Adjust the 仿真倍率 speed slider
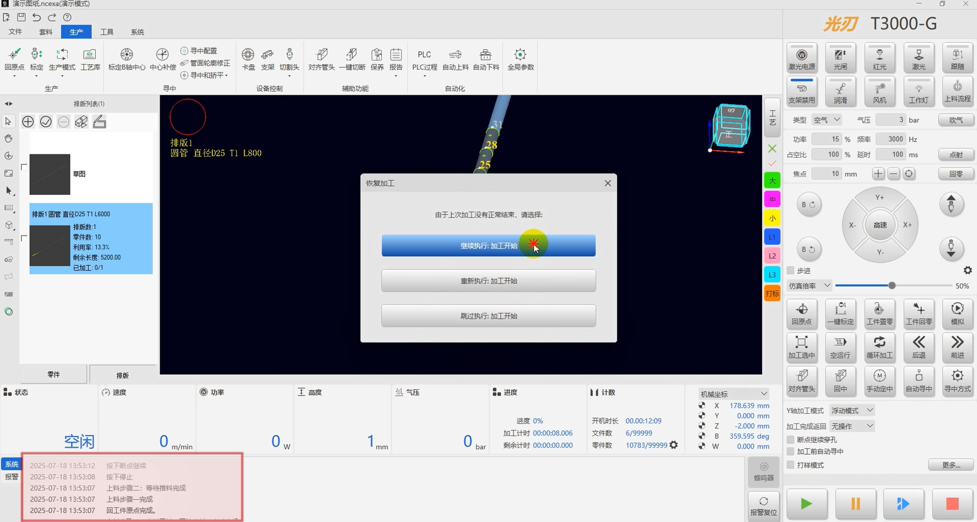Viewport: 977px width, 522px height. (x=892, y=286)
